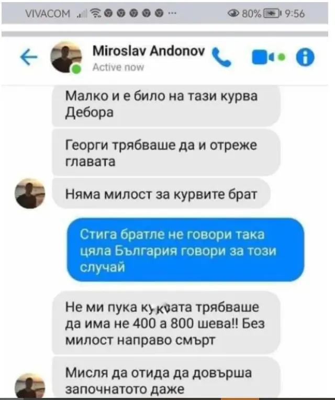Tap the eye comfort icon in the status bar

[233, 13]
